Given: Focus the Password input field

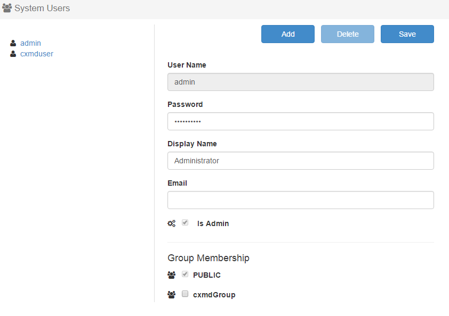Looking at the screenshot, I should [x=300, y=121].
